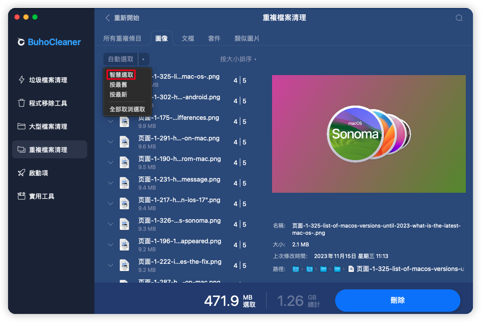Image resolution: width=481 pixels, height=322 pixels.
Task: Expand the 页面-1-175 differences.png group
Action: 111,122
